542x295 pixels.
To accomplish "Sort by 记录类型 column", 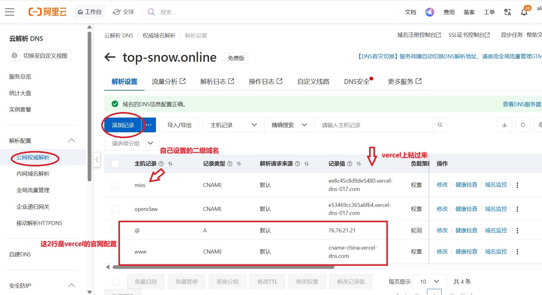I will [x=239, y=164].
